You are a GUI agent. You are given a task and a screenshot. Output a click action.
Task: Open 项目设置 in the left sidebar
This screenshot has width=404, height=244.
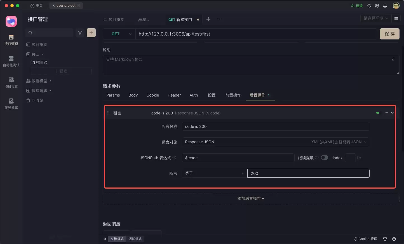[11, 83]
